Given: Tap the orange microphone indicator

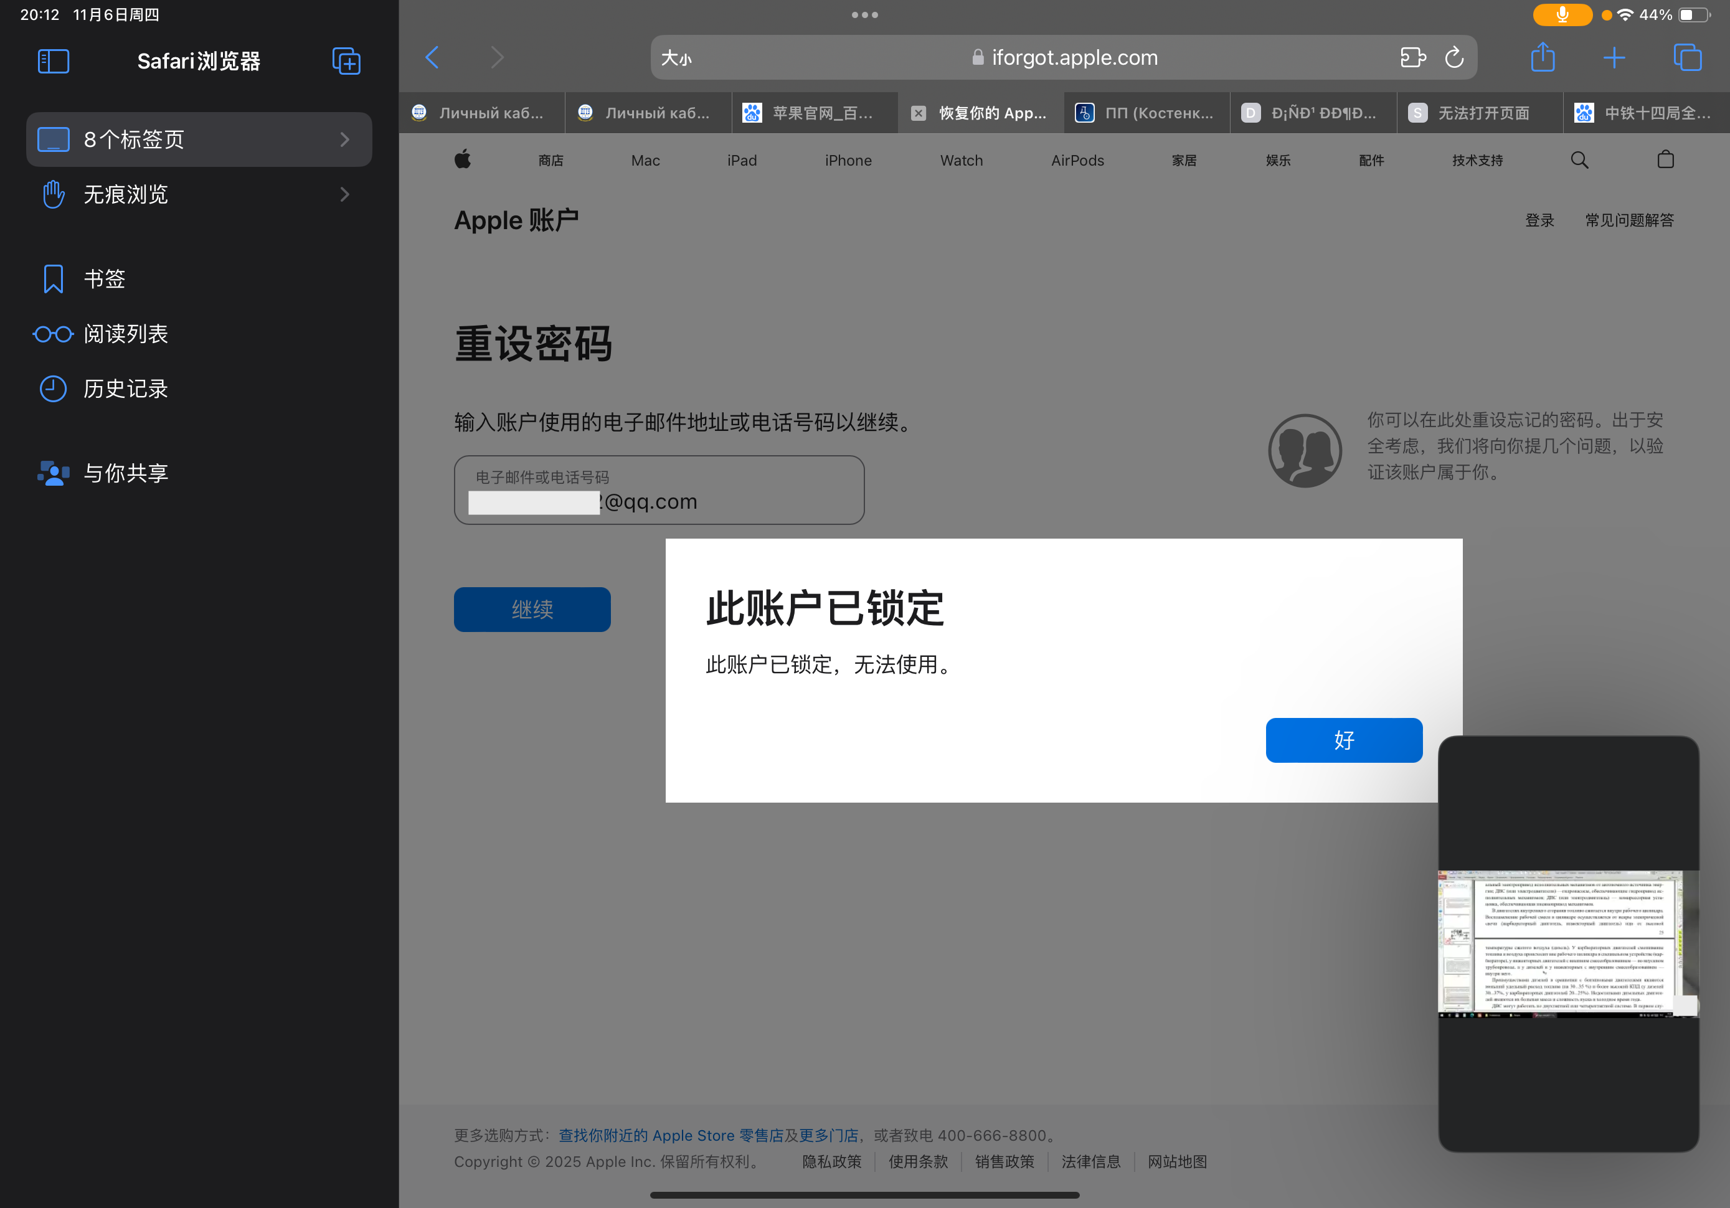Looking at the screenshot, I should [1562, 14].
